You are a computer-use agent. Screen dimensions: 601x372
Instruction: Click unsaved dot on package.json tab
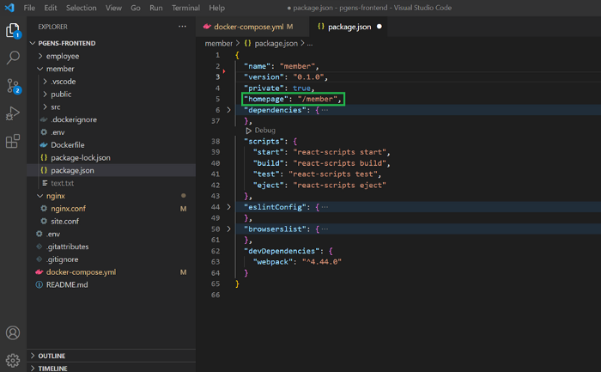pyautogui.click(x=379, y=27)
